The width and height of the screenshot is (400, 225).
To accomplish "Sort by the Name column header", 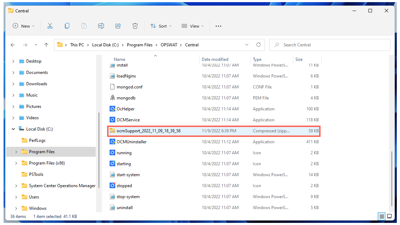I will (x=120, y=59).
